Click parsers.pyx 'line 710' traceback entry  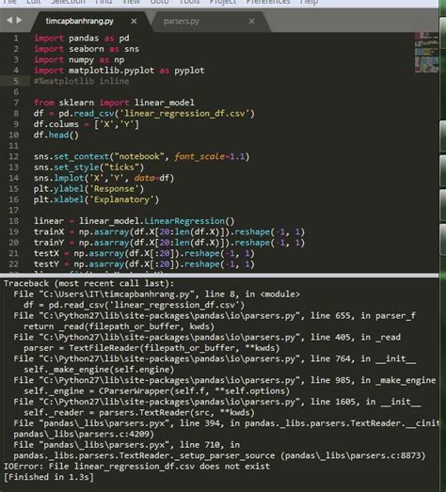(127, 445)
